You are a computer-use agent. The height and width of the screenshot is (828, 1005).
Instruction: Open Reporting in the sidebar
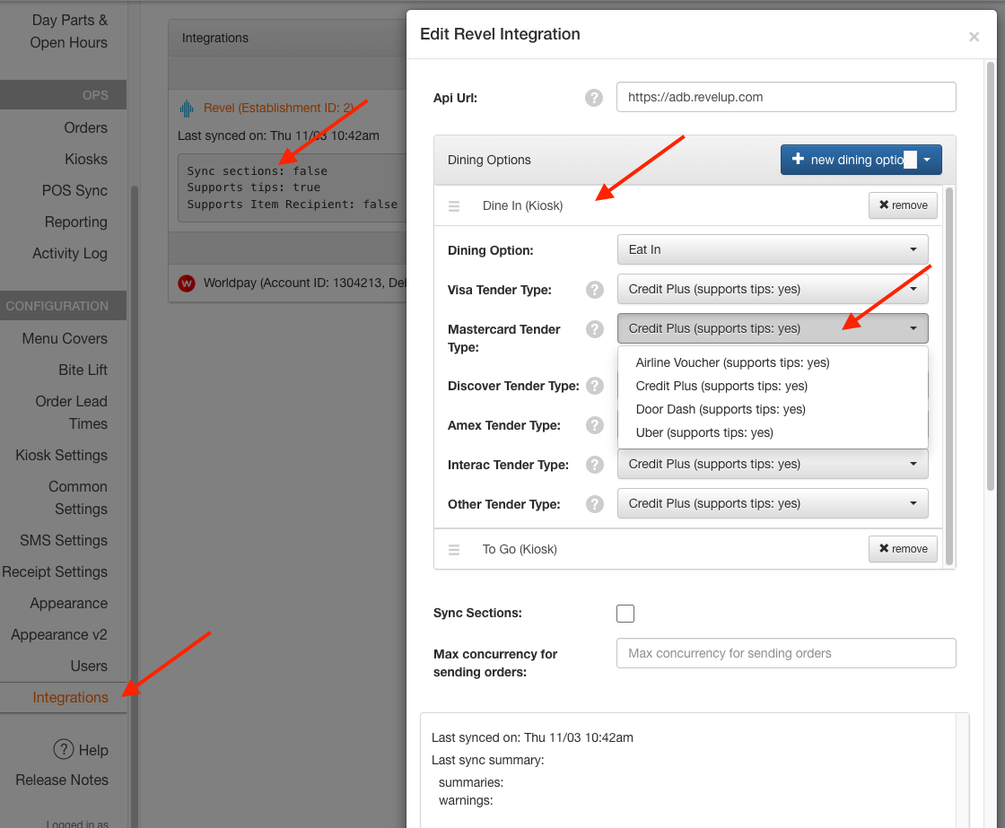(76, 222)
